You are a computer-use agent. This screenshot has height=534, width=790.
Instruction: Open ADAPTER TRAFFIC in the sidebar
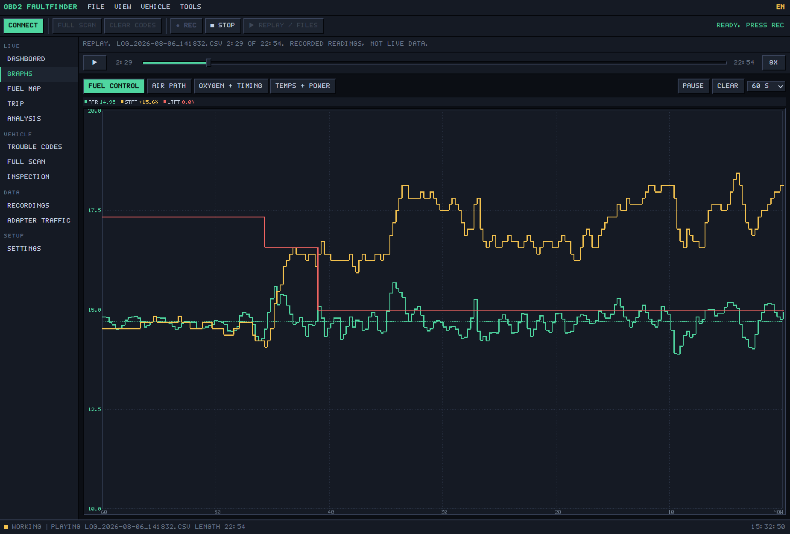(x=39, y=220)
